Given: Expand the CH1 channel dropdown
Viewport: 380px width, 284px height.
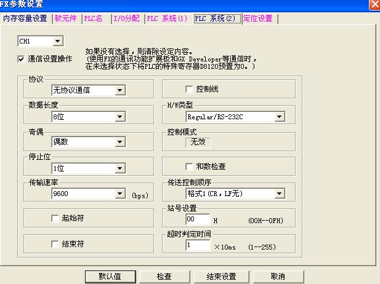Looking at the screenshot, I should coord(58,41).
